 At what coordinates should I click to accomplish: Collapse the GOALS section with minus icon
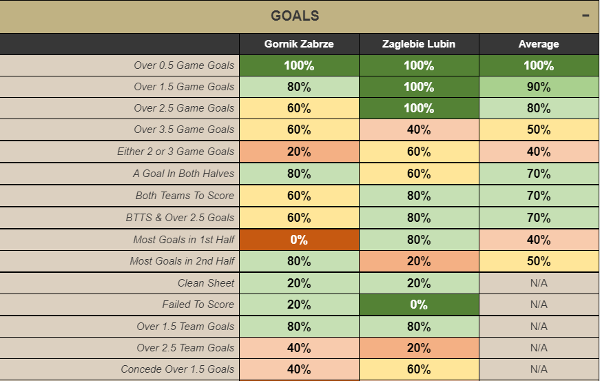(x=586, y=16)
